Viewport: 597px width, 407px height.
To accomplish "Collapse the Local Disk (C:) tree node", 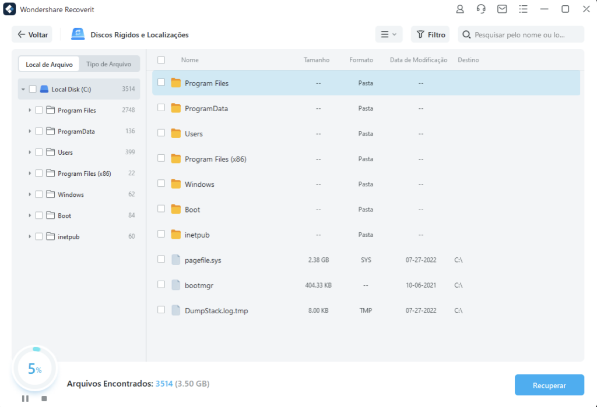I will pyautogui.click(x=23, y=89).
